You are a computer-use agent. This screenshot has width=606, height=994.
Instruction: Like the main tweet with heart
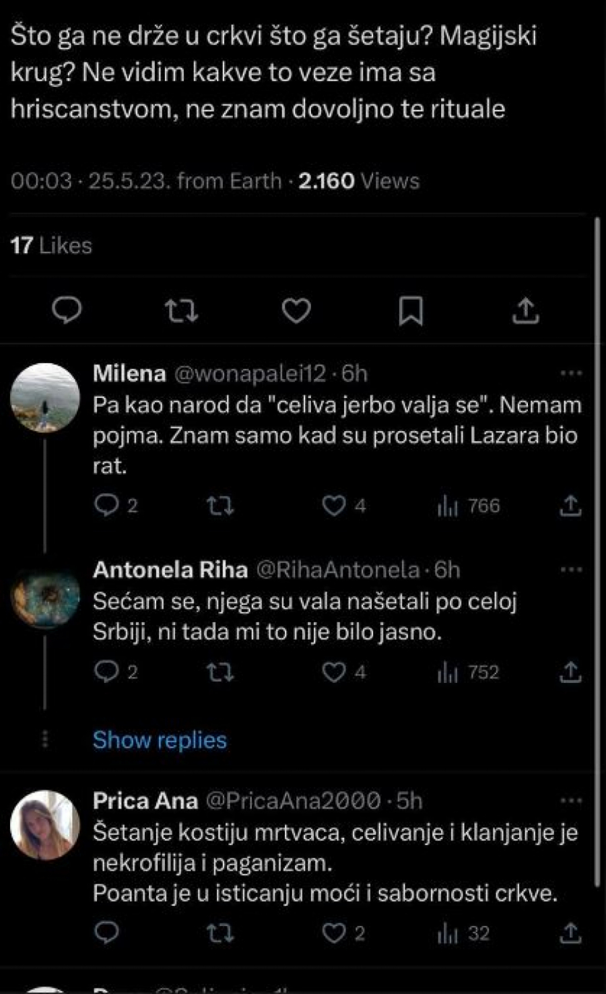click(296, 310)
